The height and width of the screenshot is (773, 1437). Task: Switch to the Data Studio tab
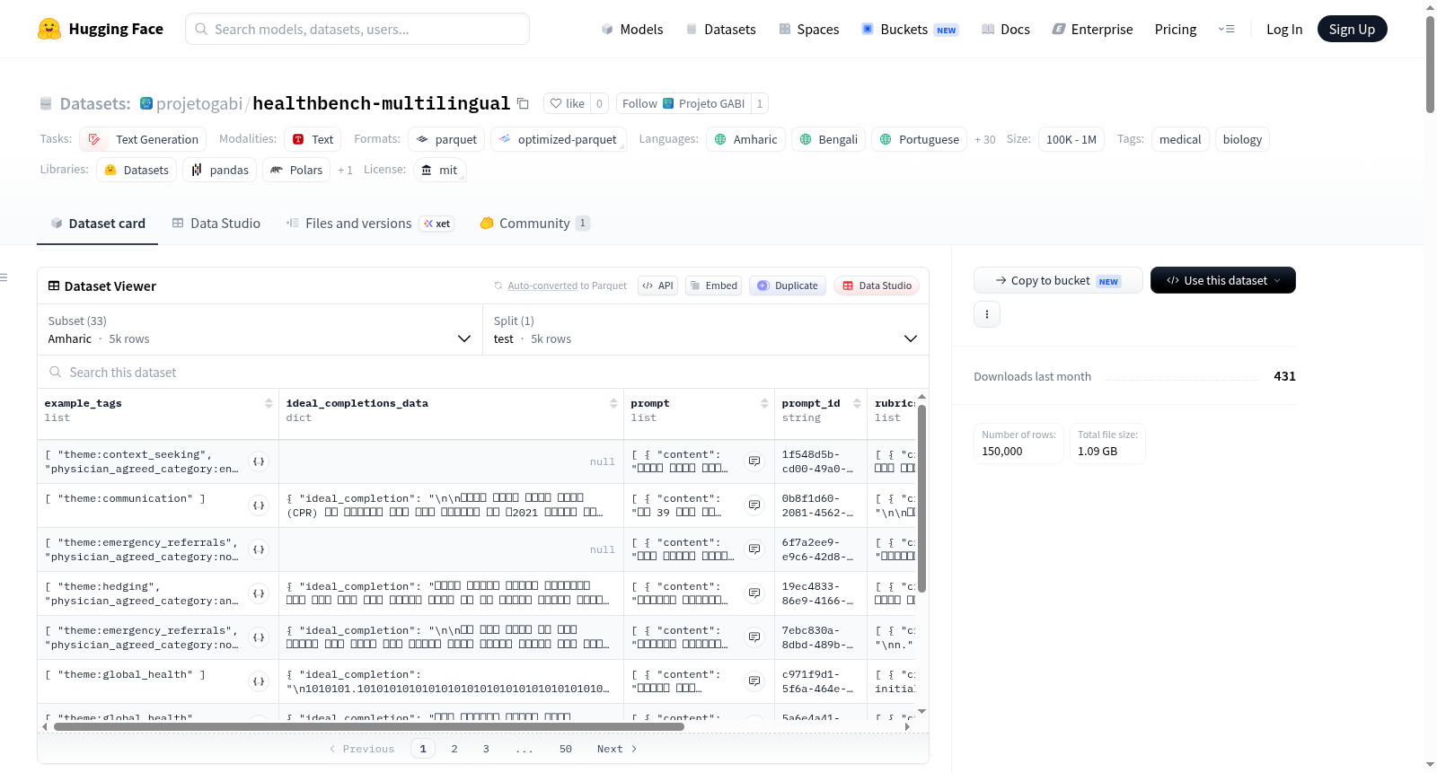[x=216, y=224]
